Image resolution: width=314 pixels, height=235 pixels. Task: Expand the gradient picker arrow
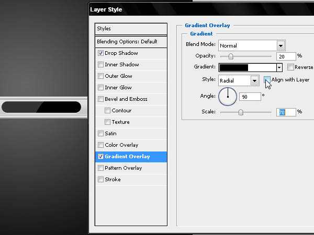279,67
